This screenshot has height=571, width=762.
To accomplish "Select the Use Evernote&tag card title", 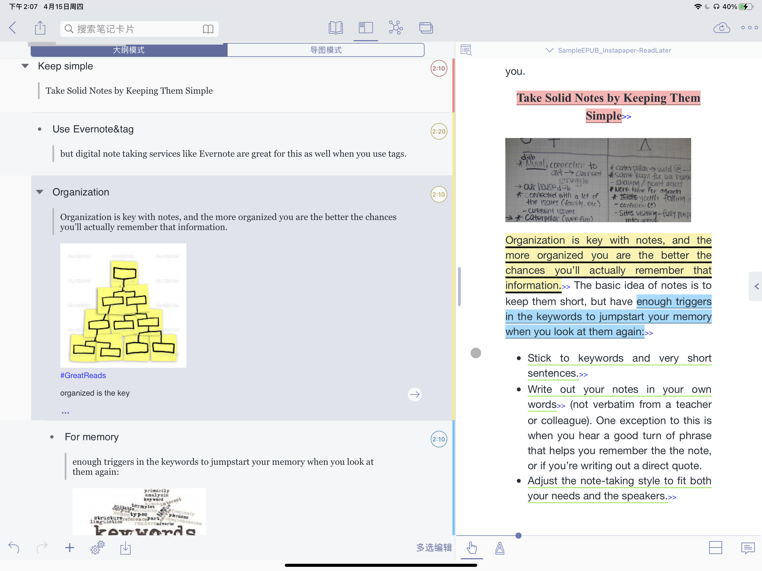I will (93, 129).
